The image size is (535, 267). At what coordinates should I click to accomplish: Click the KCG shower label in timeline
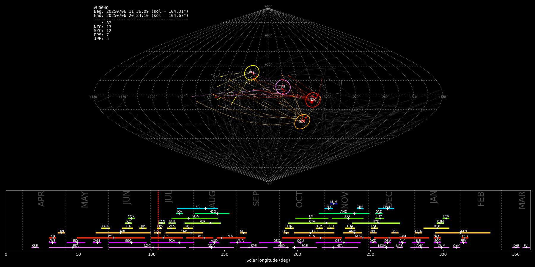coord(213,212)
